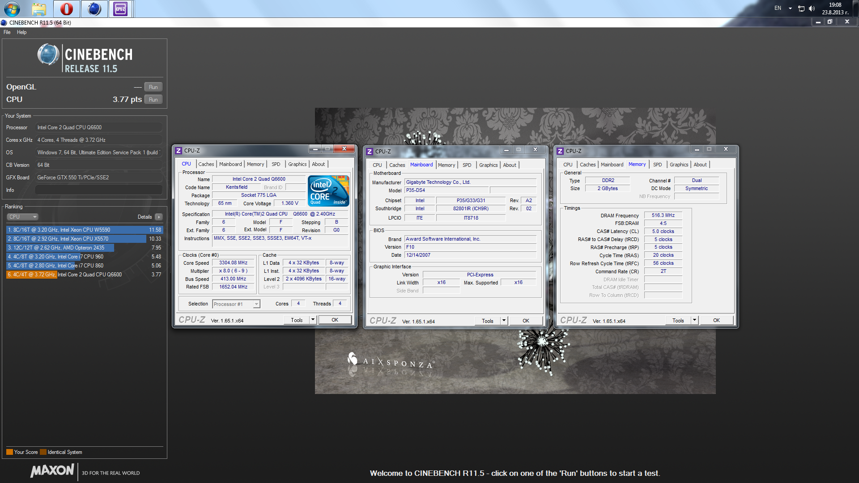This screenshot has height=483, width=859.
Task: Click the network tray icon
Action: click(x=801, y=8)
